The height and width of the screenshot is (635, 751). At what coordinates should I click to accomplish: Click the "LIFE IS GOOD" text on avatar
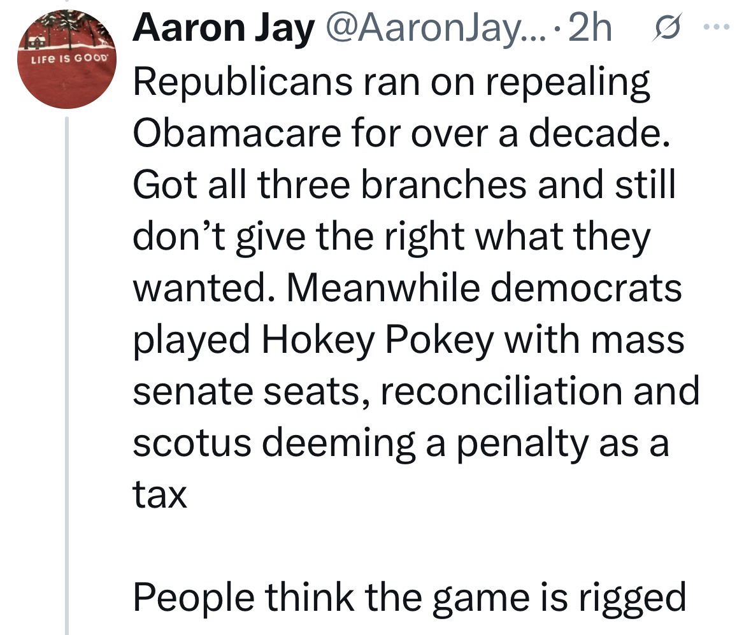point(68,57)
